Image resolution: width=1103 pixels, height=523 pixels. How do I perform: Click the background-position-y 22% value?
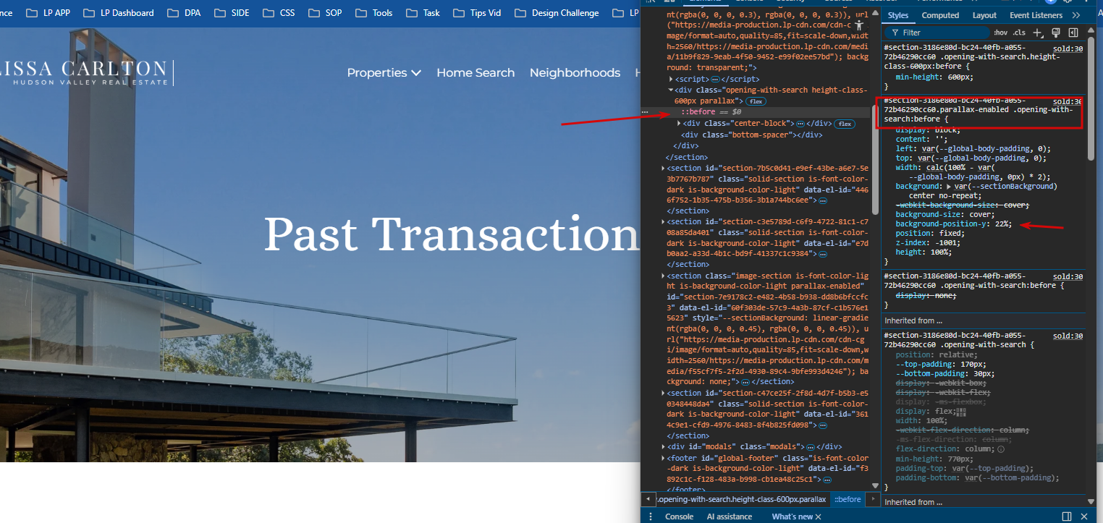pyautogui.click(x=1003, y=224)
